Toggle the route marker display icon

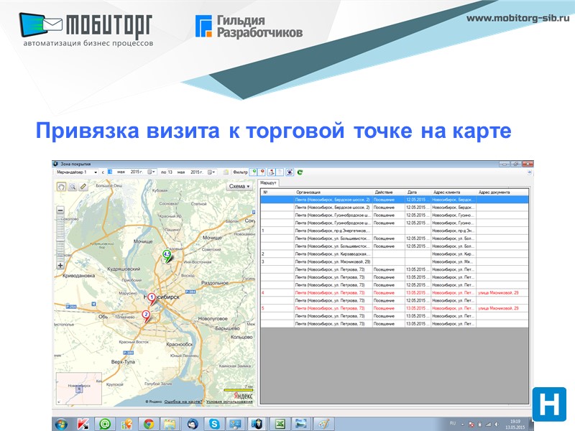270,171
